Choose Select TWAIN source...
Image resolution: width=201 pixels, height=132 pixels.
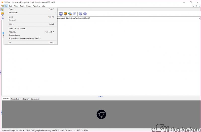click(x=30, y=28)
